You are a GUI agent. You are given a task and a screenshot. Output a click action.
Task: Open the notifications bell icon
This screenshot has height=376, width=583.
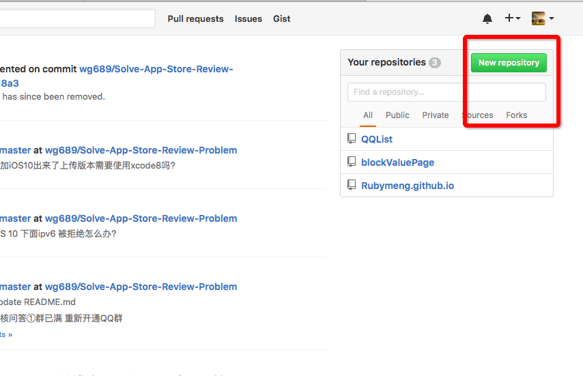[x=487, y=18]
